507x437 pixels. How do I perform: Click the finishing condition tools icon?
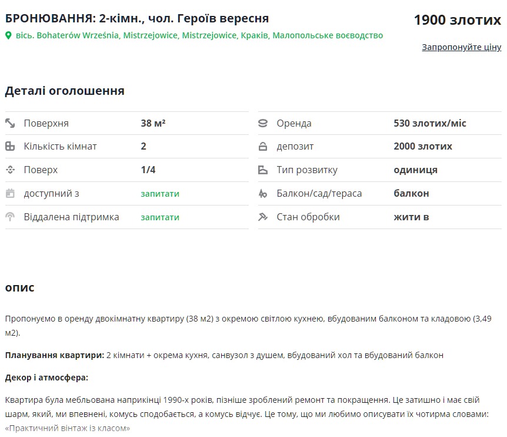pos(263,217)
